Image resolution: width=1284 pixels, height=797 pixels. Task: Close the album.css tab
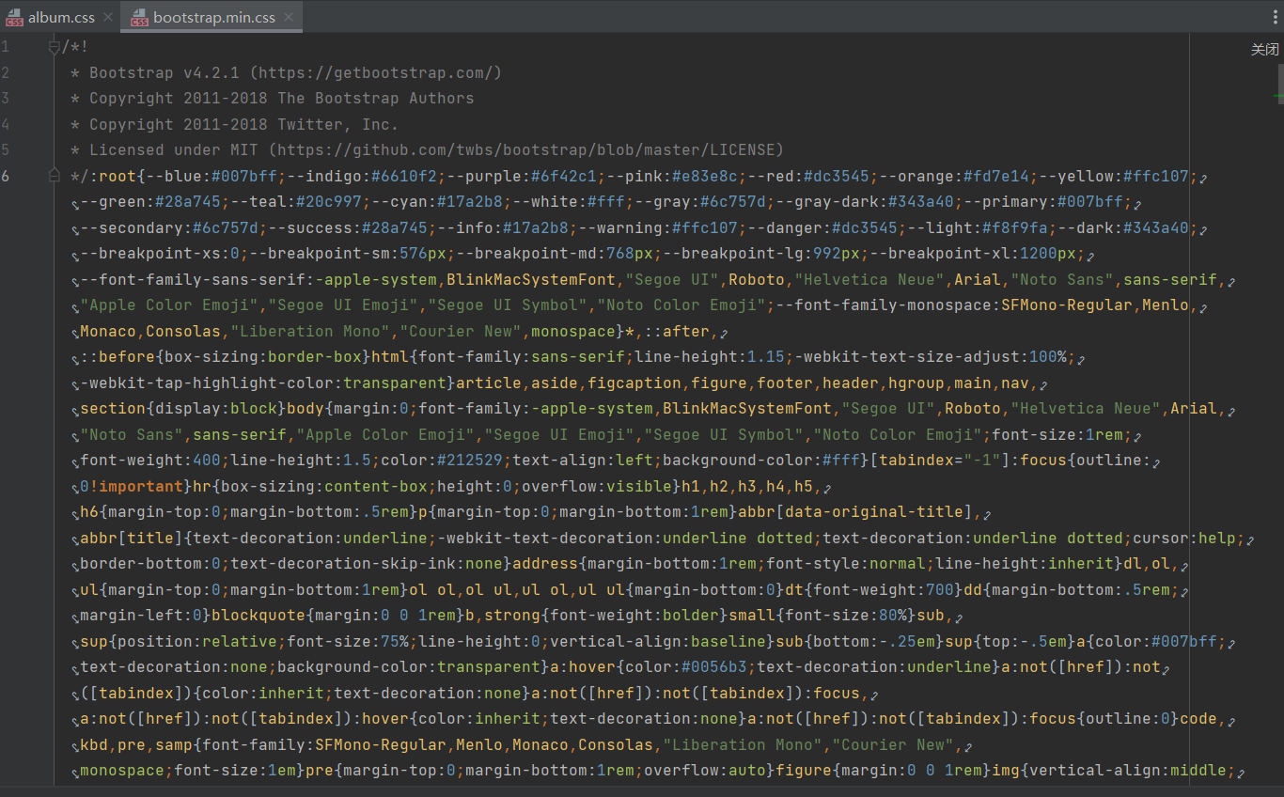point(106,18)
